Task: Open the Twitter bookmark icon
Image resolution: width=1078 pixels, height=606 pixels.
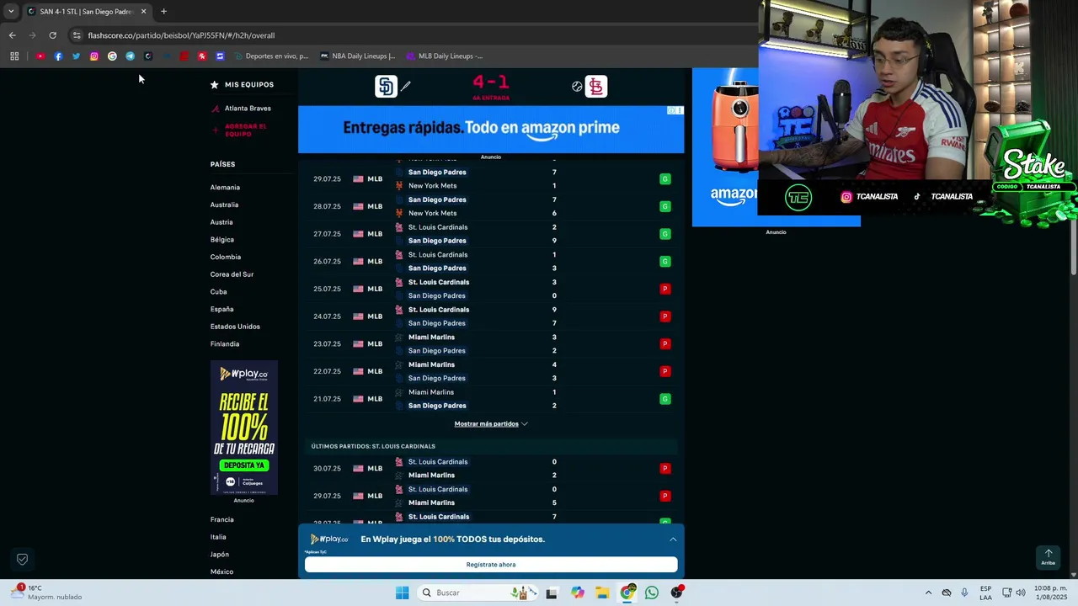Action: (x=76, y=56)
